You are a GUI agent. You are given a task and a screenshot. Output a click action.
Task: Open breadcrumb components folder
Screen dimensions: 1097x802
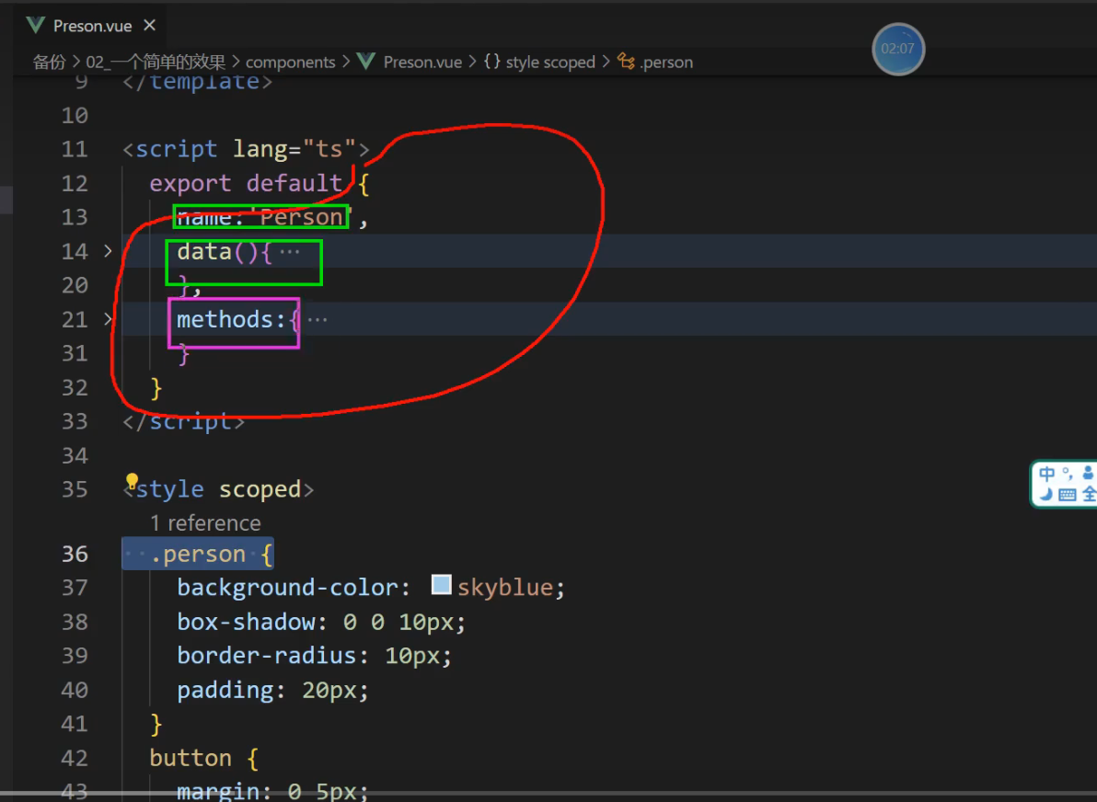click(290, 63)
